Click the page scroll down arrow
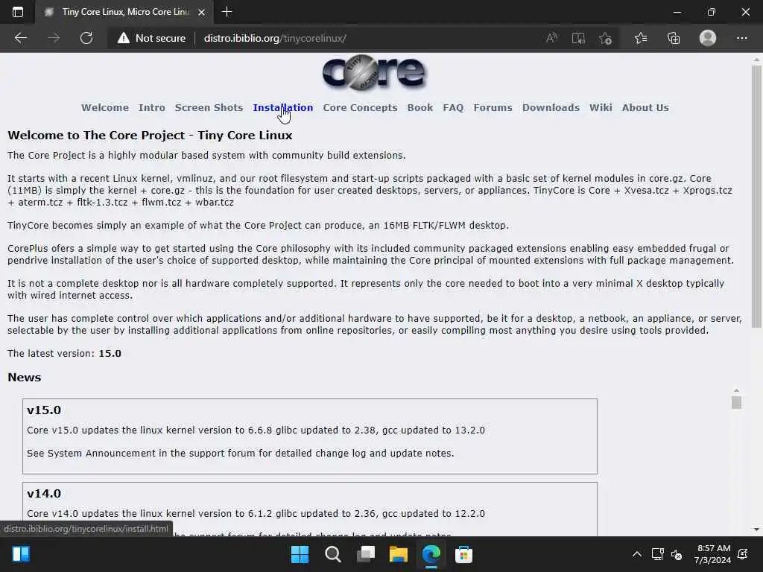Screen dimensions: 763x572 coord(756,530)
